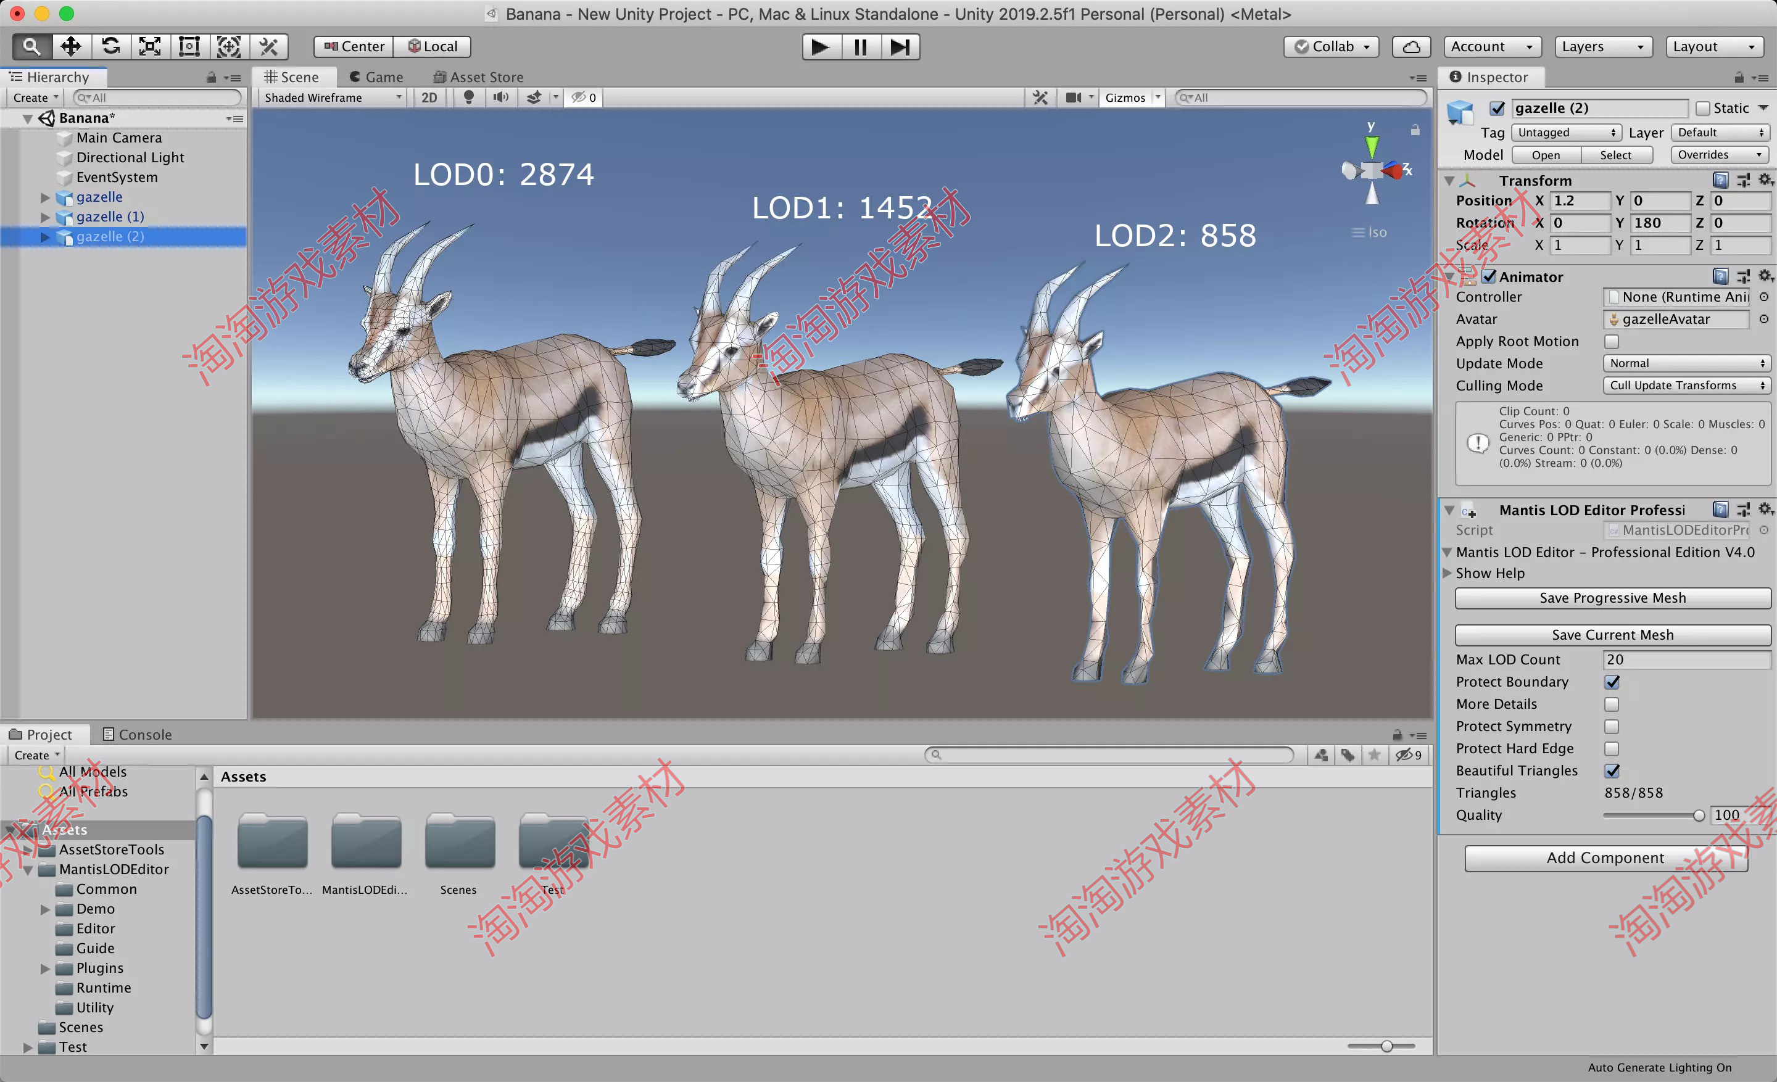This screenshot has height=1082, width=1777.
Task: Click Model Select button
Action: [1615, 155]
